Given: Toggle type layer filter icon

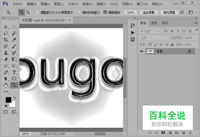Looking at the screenshot, I should (x=178, y=31).
